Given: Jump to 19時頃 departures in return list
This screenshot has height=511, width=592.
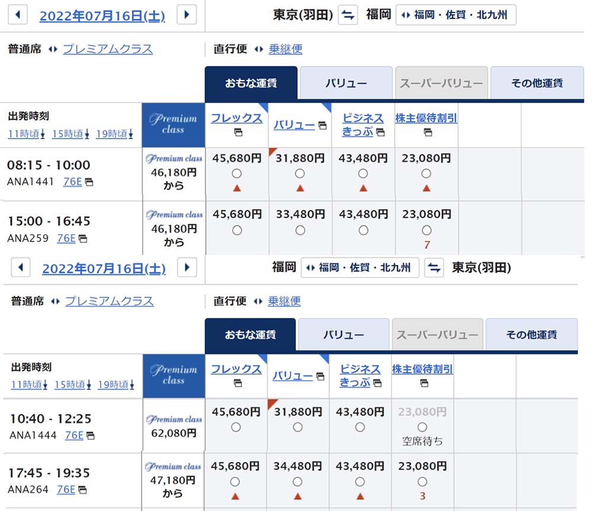Looking at the screenshot, I should pos(116,385).
